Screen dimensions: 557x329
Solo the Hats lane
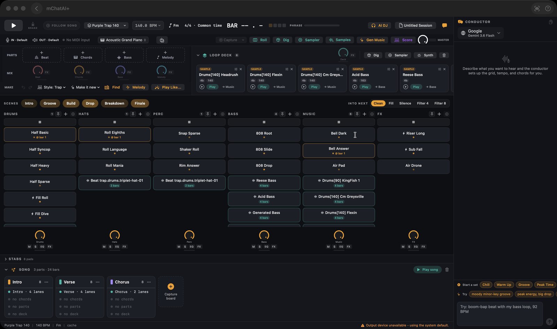[110, 247]
